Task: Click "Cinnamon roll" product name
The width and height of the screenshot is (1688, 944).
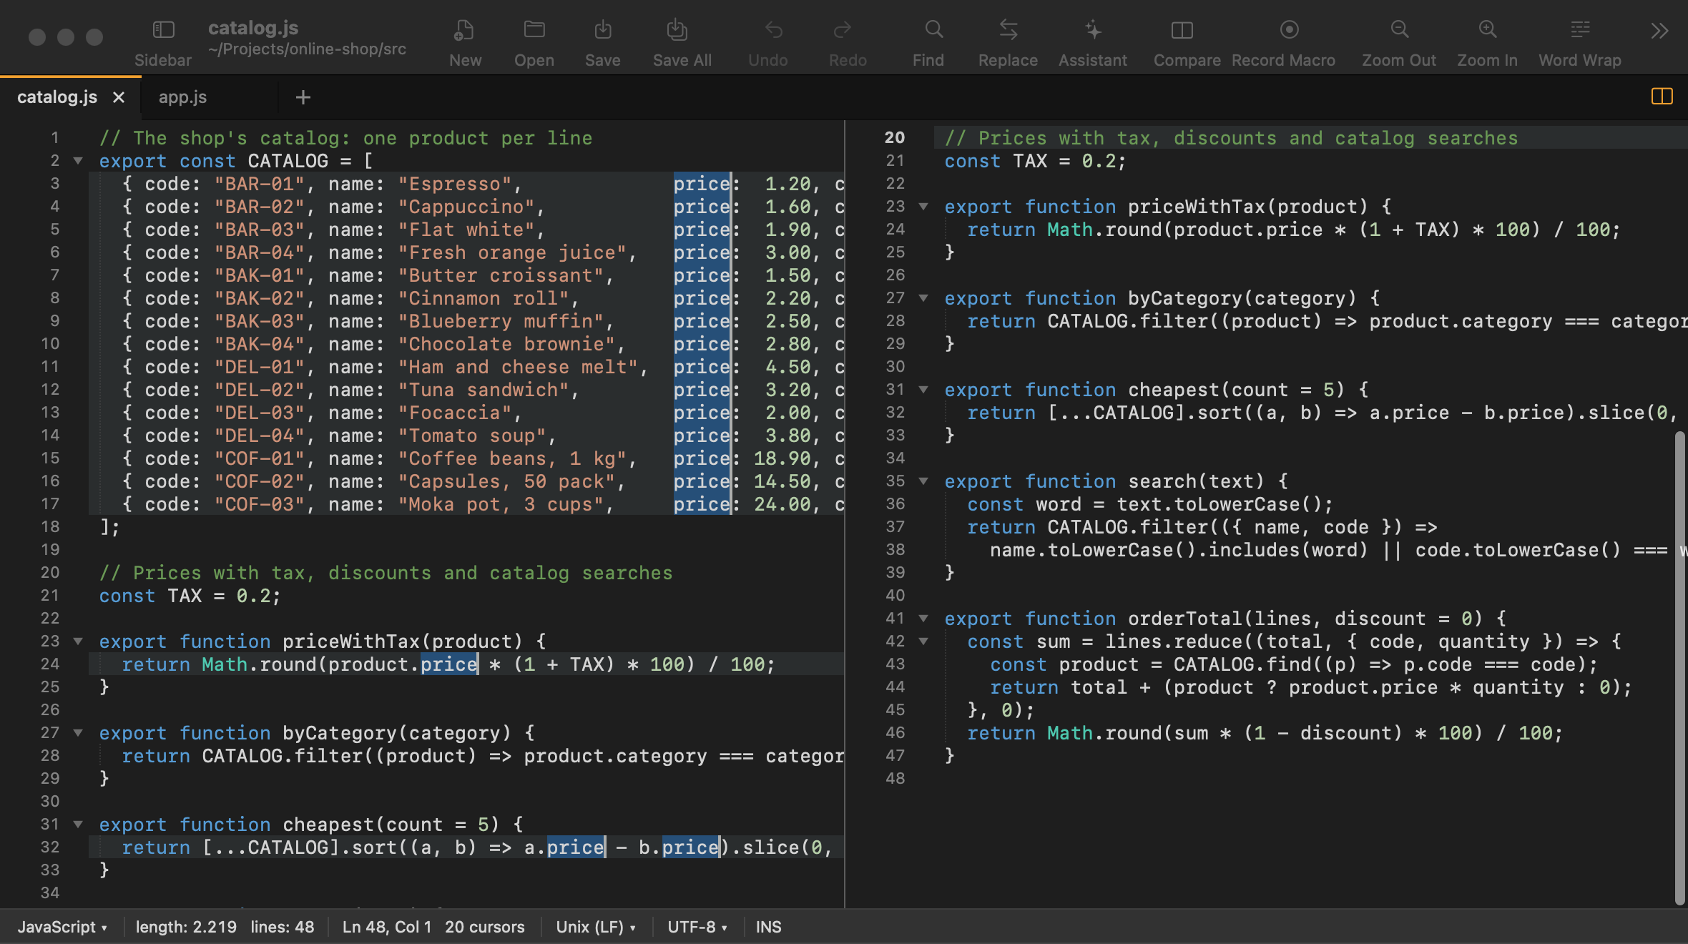Action: click(483, 298)
